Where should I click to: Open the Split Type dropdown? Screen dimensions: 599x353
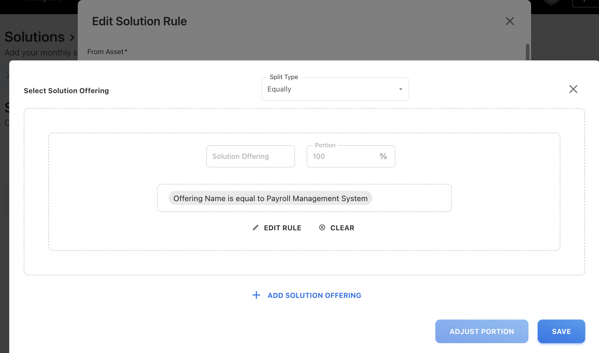pos(335,89)
